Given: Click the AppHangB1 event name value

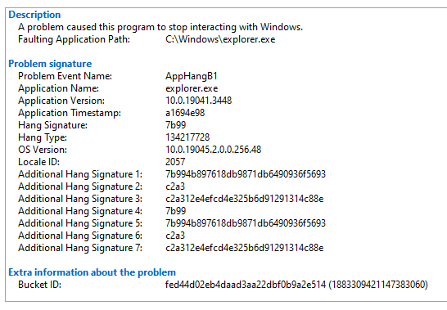Looking at the screenshot, I should pyautogui.click(x=192, y=76).
